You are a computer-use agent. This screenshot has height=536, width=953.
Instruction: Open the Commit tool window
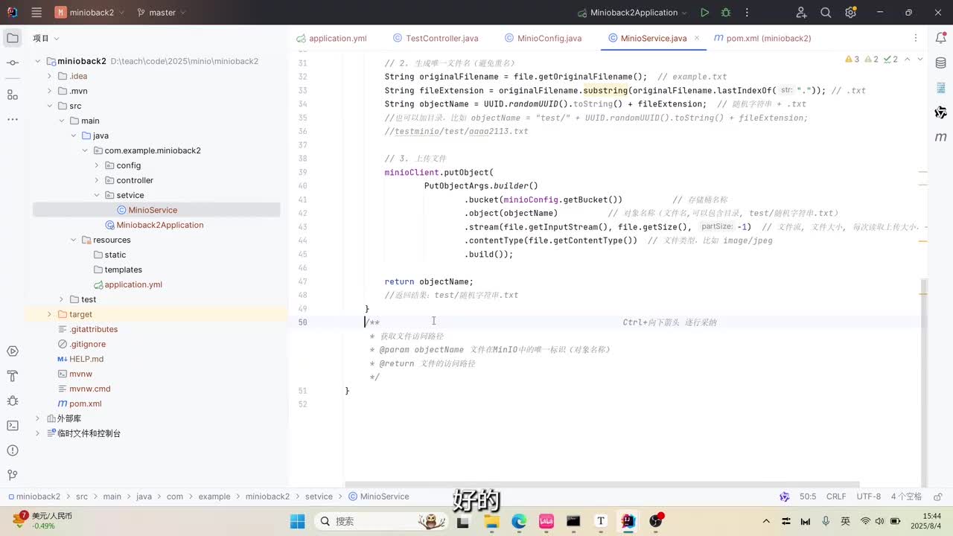(12, 63)
